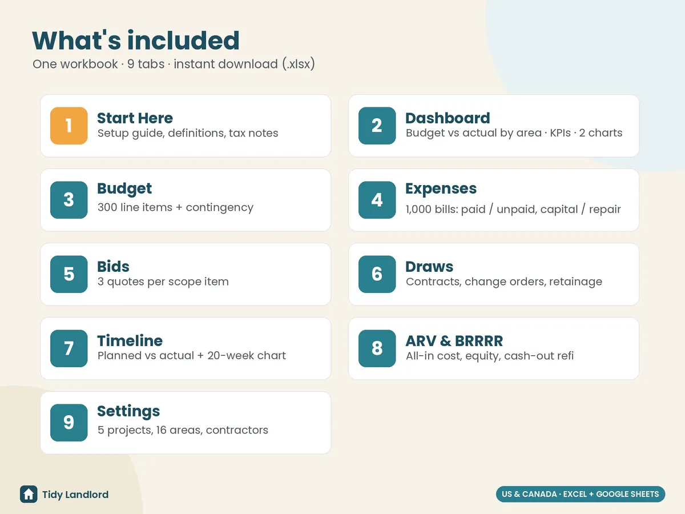Select the "Dashboard" card title
The image size is (685, 514).
coord(448,118)
